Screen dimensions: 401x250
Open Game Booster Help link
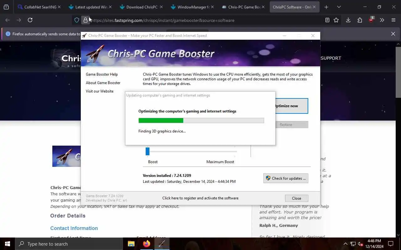[x=102, y=74]
